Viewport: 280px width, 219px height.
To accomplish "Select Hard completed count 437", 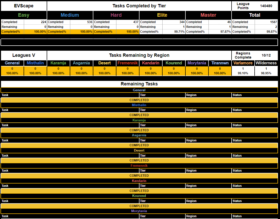I will coord(128,22).
